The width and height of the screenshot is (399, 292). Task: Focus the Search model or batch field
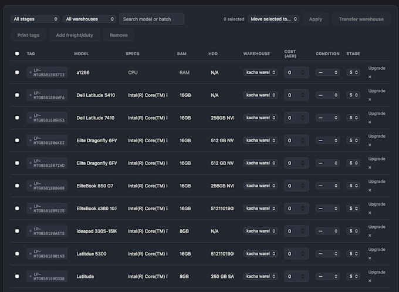pyautogui.click(x=152, y=19)
